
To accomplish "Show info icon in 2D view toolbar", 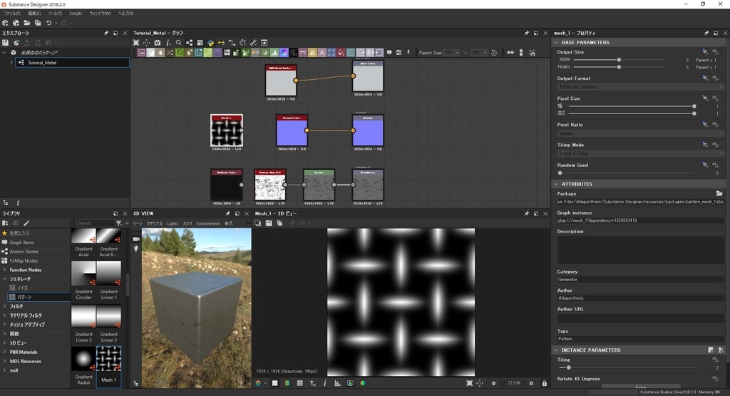I will (x=325, y=383).
